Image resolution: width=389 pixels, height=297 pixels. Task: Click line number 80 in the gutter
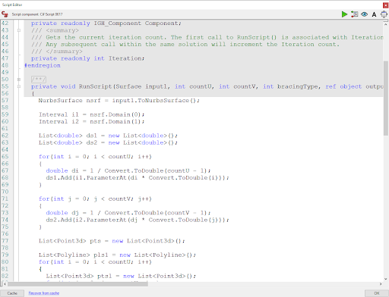click(x=5, y=262)
